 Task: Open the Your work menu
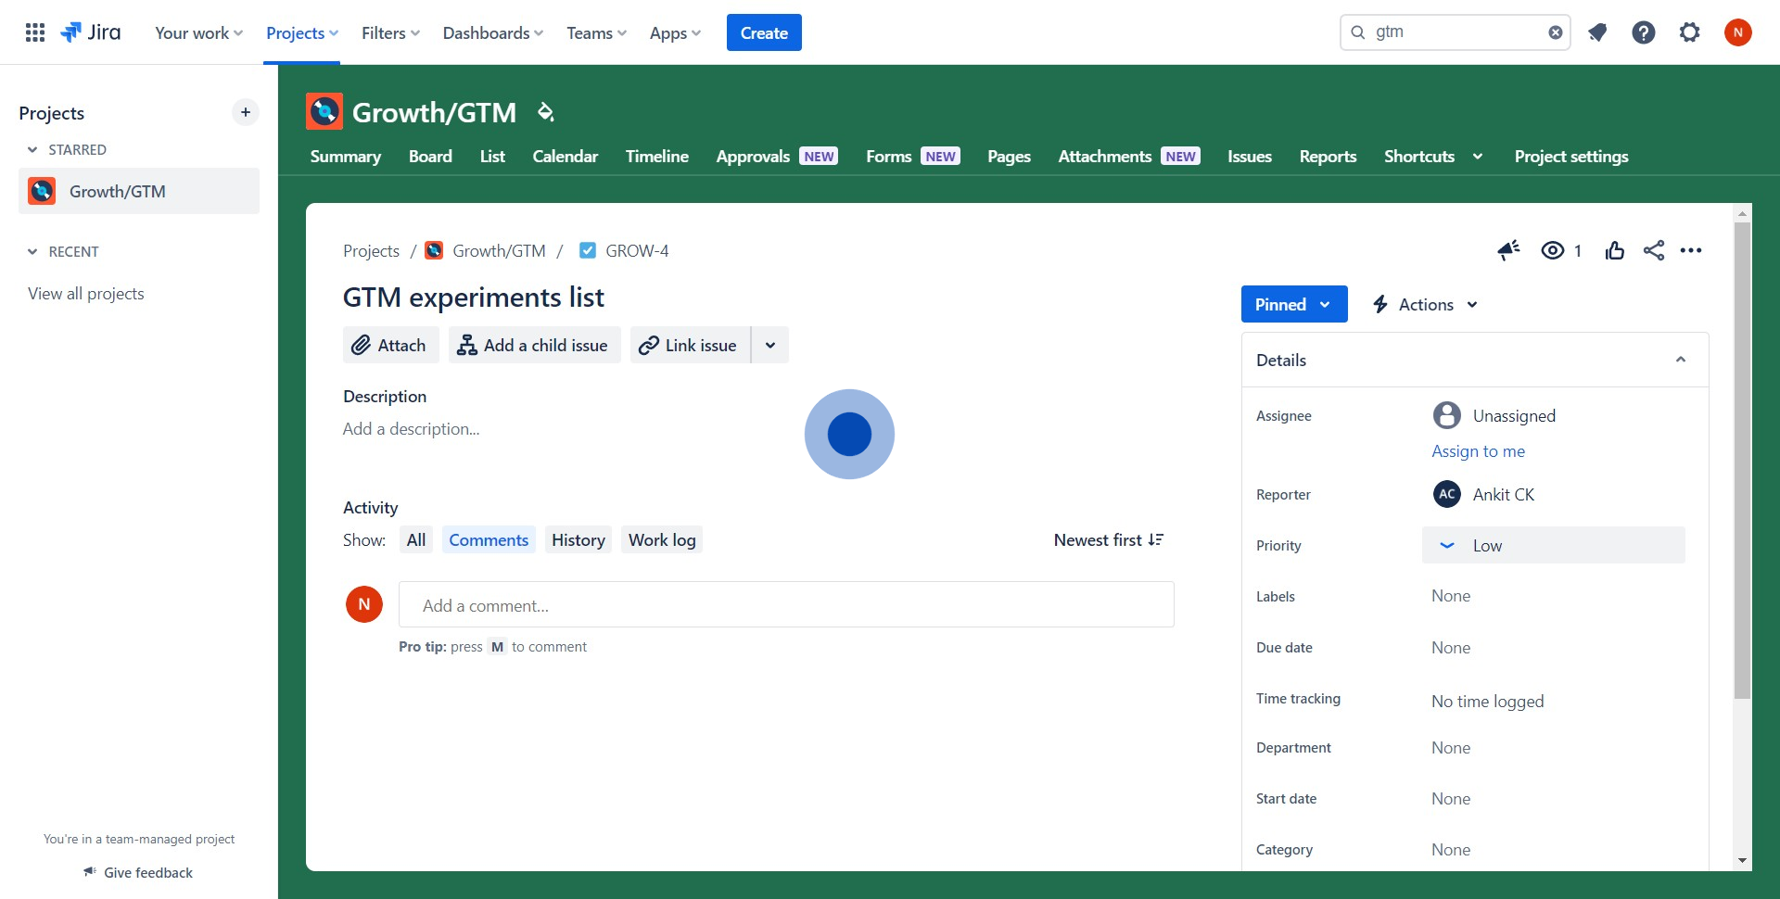[x=198, y=32]
